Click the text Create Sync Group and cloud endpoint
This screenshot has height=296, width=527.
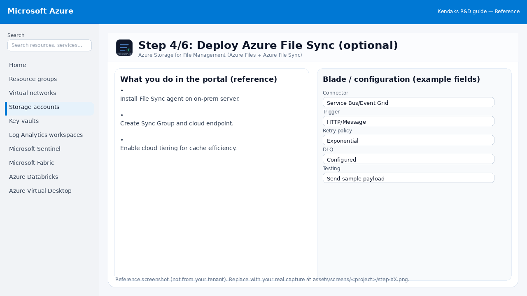point(177,123)
